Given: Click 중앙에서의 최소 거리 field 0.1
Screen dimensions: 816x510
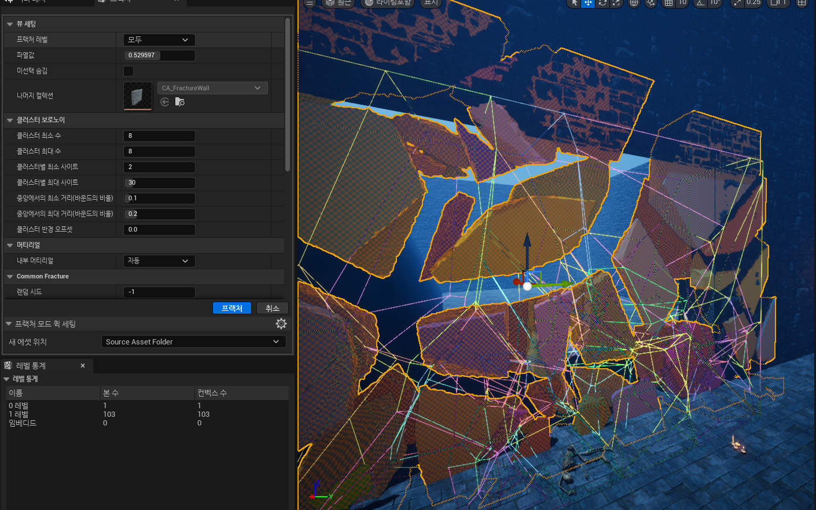Looking at the screenshot, I should coord(159,199).
